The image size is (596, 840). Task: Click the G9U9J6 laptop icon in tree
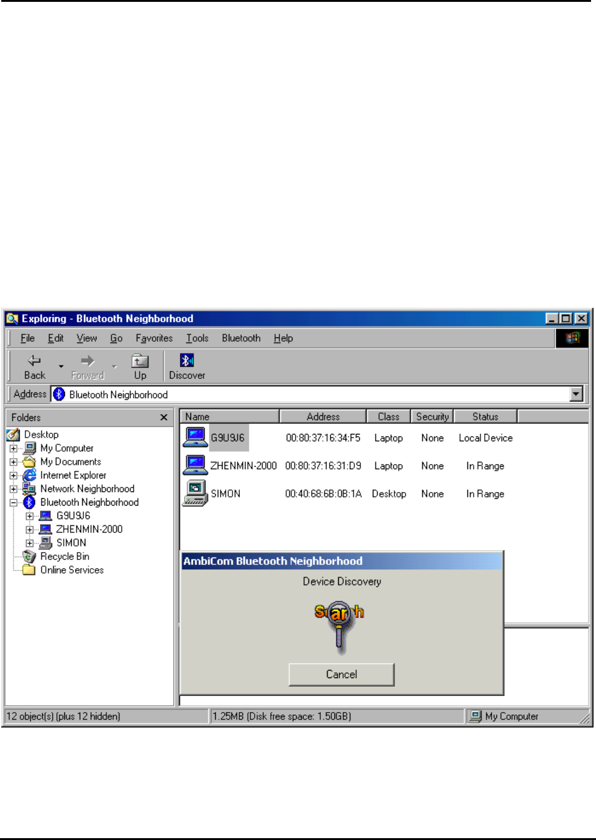[46, 515]
